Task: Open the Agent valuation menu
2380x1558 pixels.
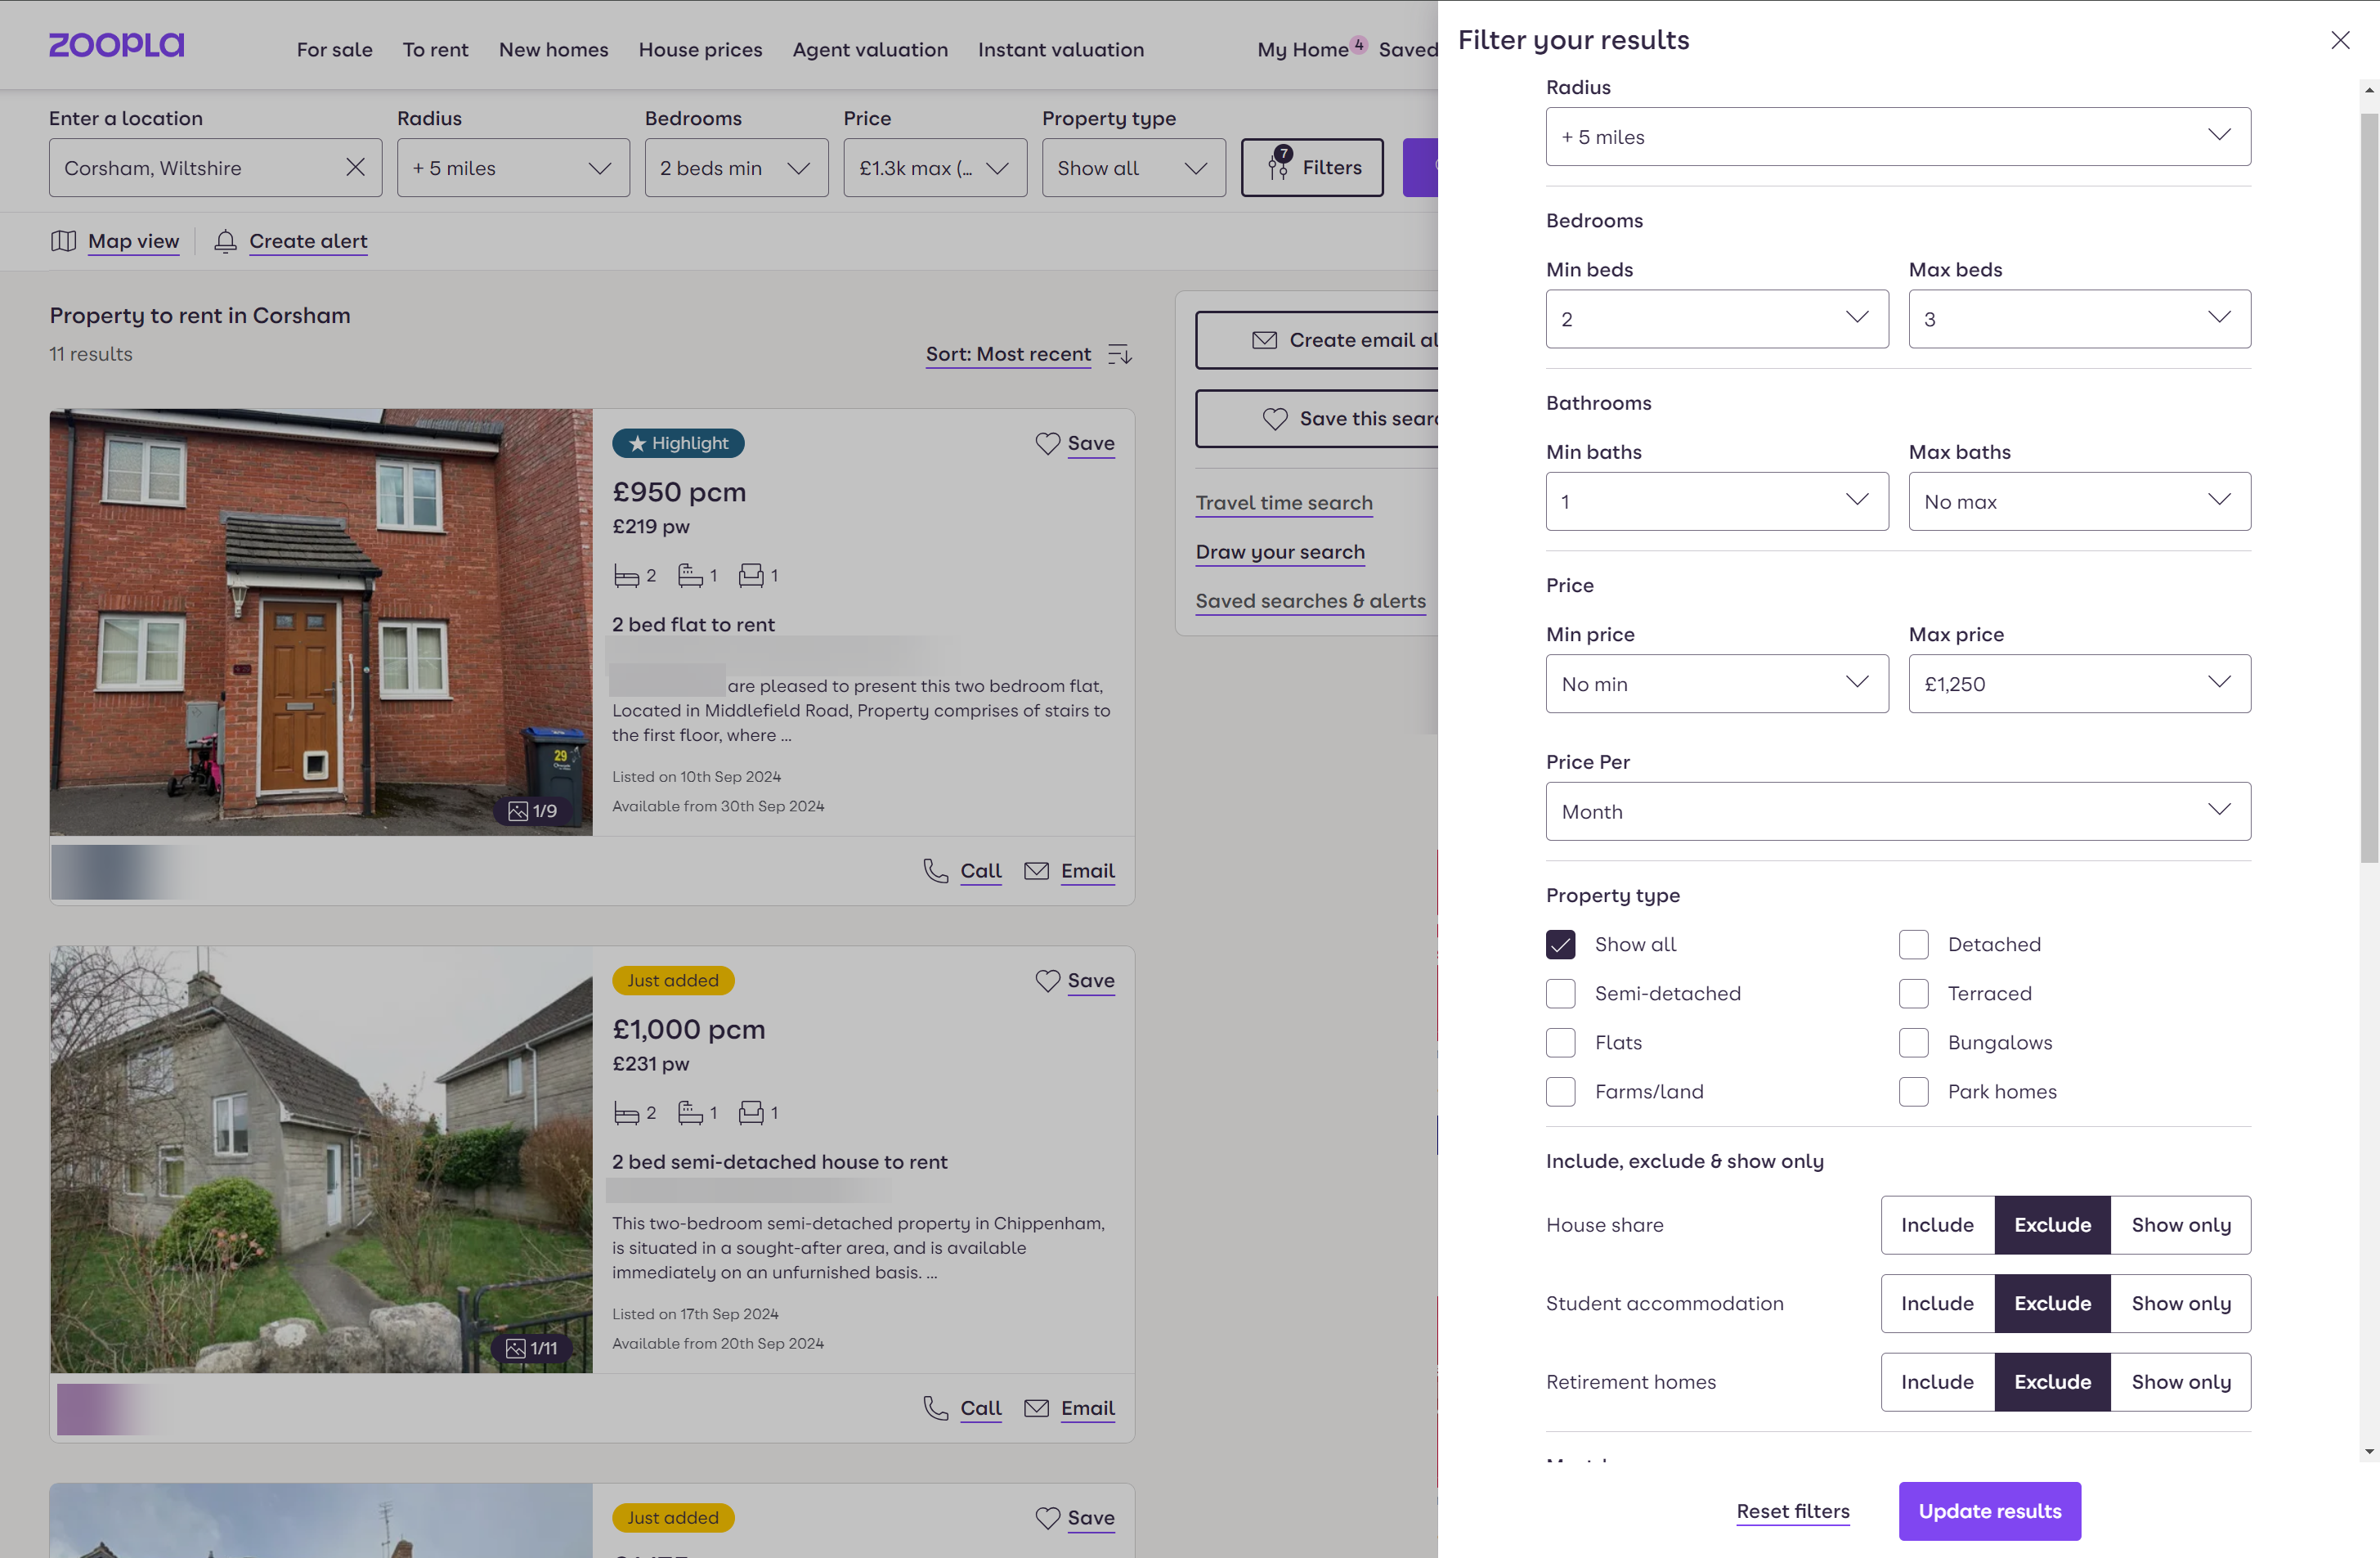Action: tap(870, 49)
